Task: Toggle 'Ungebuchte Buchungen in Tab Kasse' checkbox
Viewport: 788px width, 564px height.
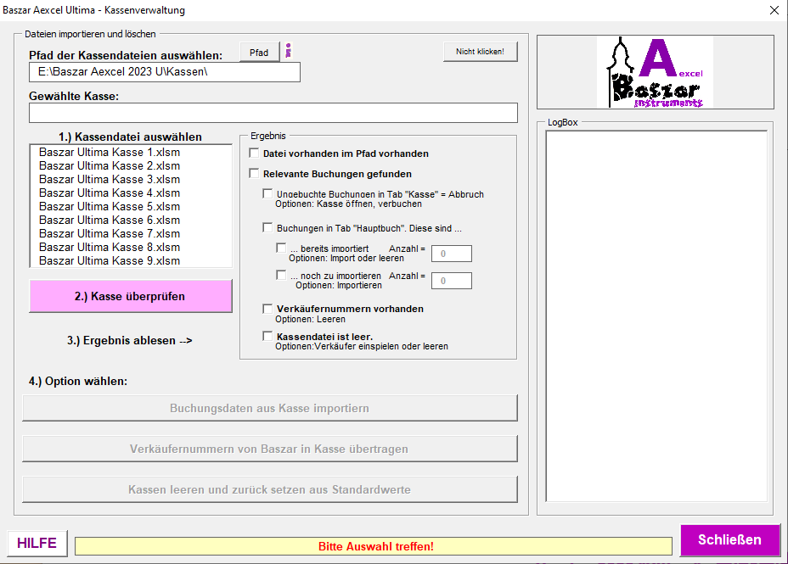Action: pyautogui.click(x=267, y=193)
